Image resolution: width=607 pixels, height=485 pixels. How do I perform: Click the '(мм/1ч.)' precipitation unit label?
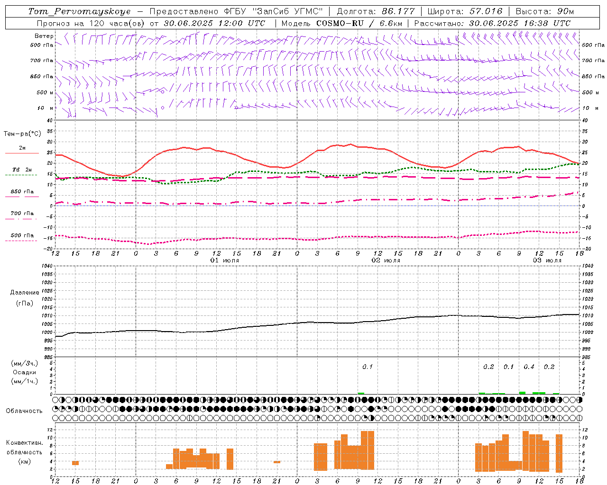25,381
